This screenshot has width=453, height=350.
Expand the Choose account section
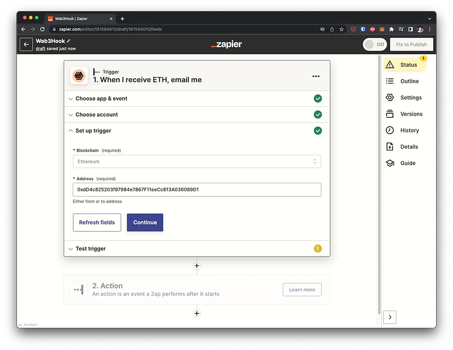196,115
